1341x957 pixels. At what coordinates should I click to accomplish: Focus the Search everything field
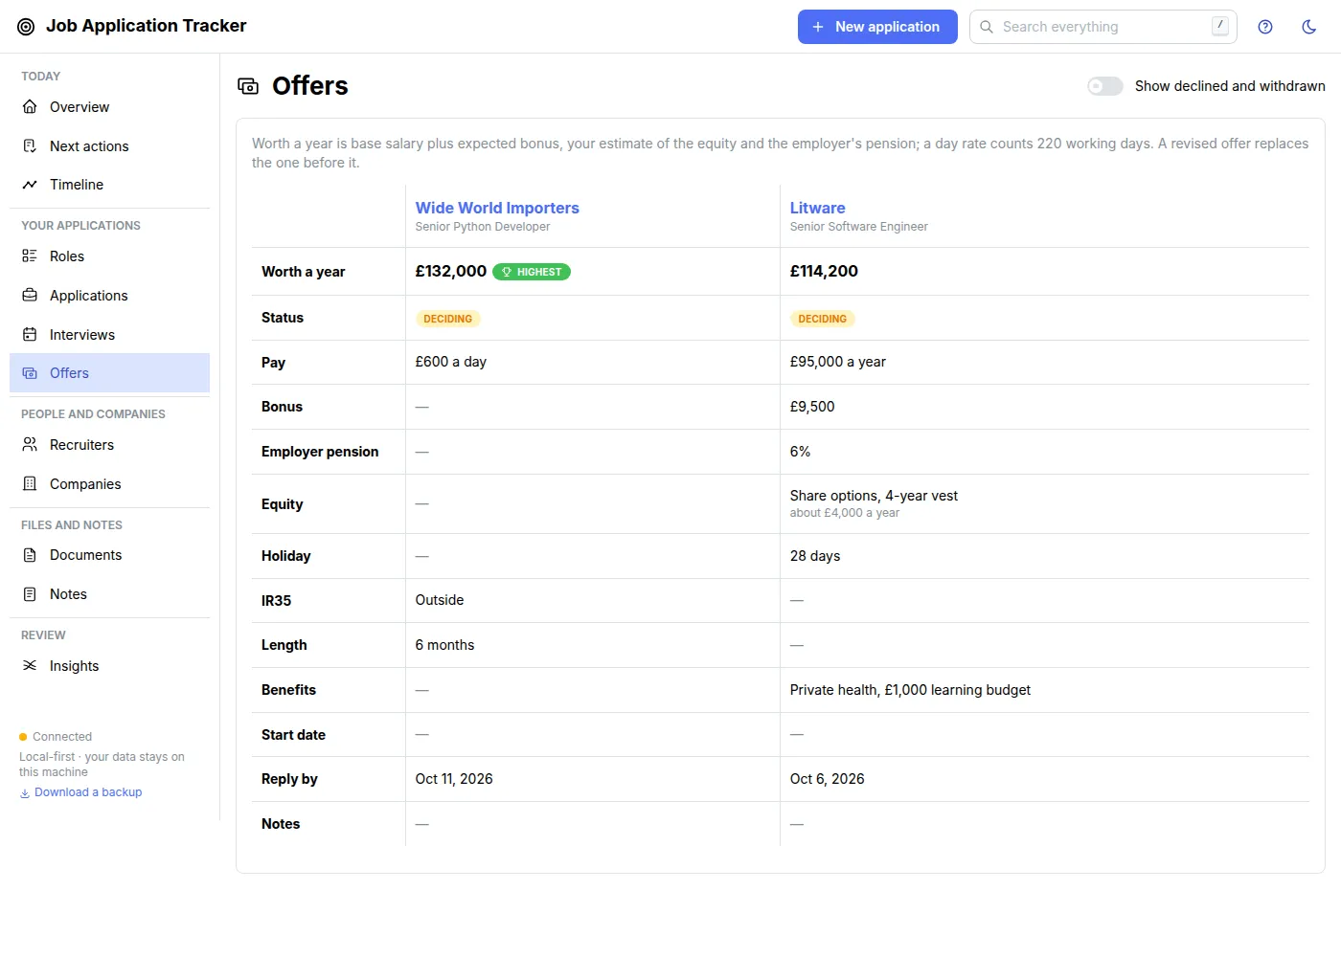click(x=1103, y=27)
